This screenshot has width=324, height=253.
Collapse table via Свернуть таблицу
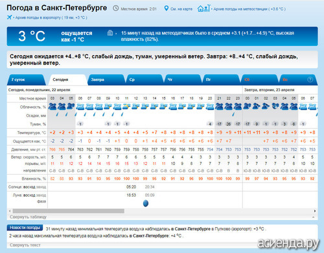[28, 217]
